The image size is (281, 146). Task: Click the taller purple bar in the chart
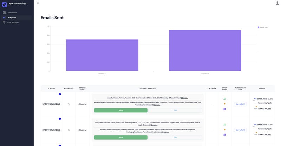205,50
